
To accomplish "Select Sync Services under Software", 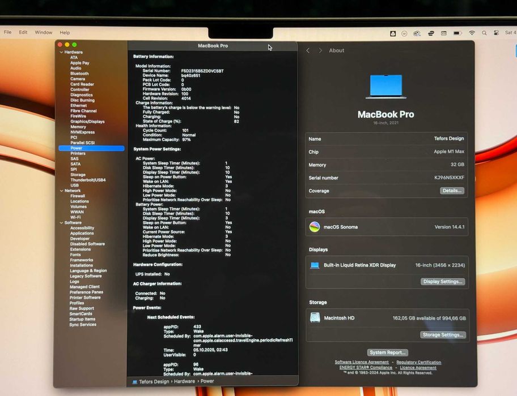I will point(83,325).
